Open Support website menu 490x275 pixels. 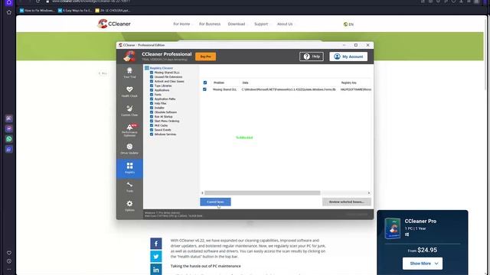click(261, 24)
